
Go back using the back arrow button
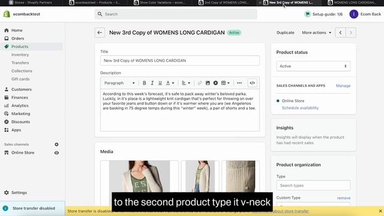click(100, 32)
